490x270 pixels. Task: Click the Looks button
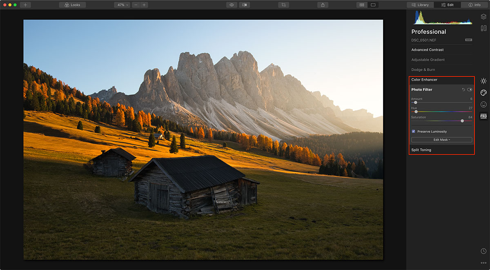[72, 5]
